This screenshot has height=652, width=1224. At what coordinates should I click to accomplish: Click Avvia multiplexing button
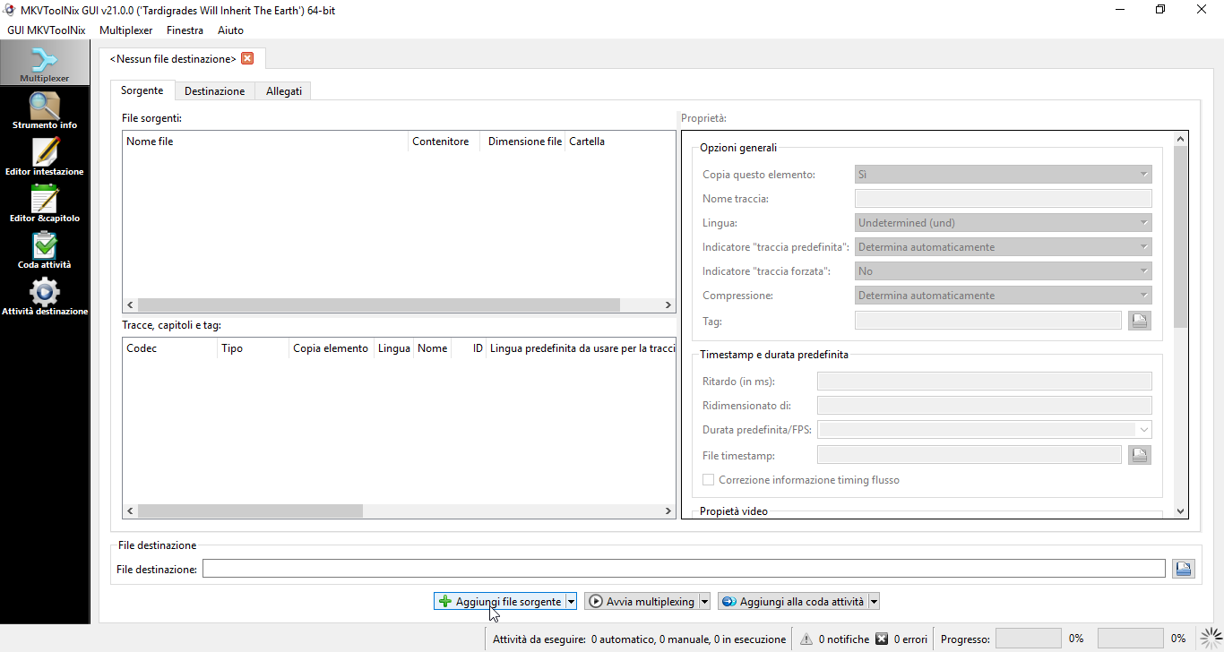tap(642, 602)
